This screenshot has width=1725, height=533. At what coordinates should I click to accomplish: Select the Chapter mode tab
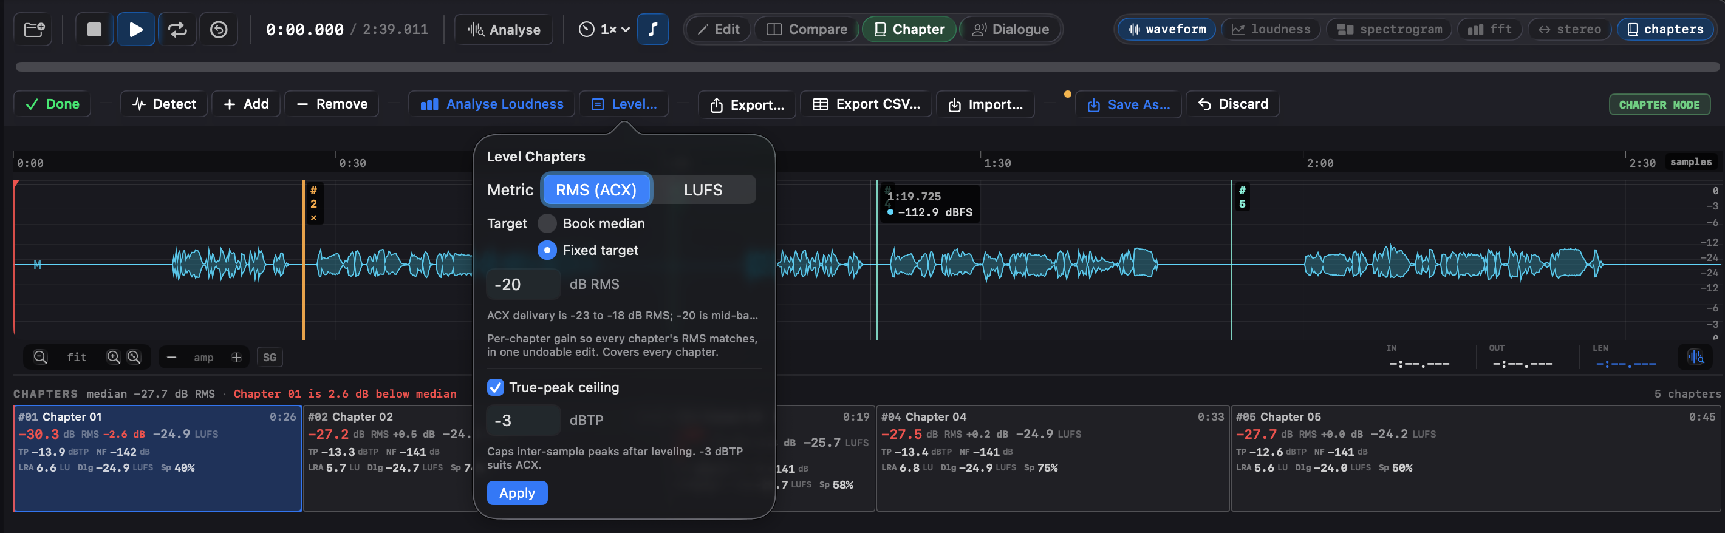(x=909, y=30)
